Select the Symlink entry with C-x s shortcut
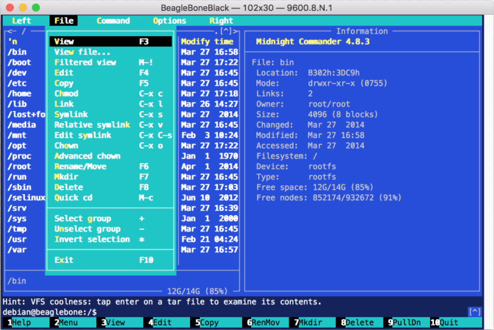The image size is (494, 330). tap(110, 114)
